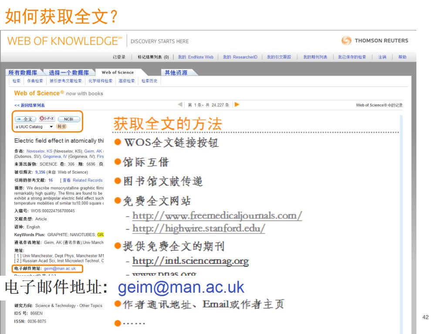Open author Grigorieva, IV link
This screenshot has width=446, height=334.
55,157
